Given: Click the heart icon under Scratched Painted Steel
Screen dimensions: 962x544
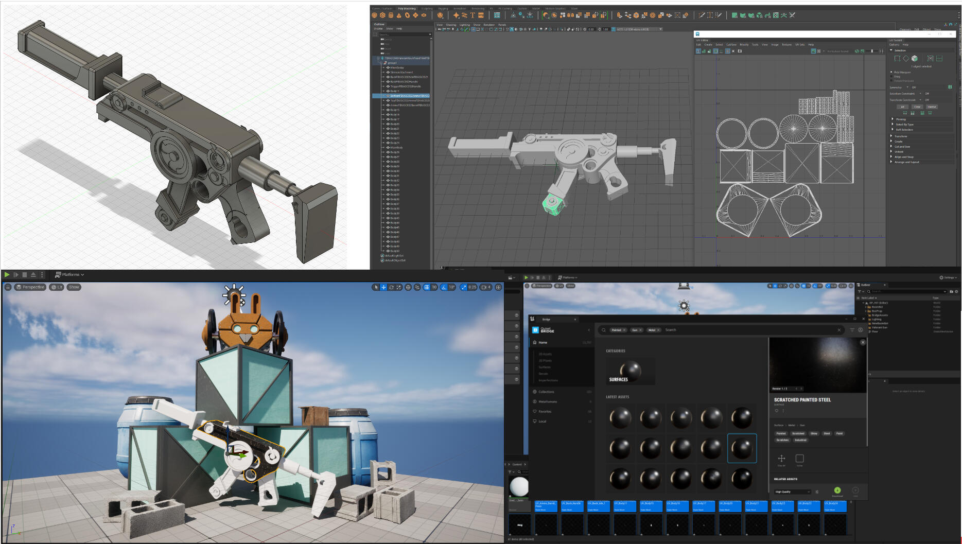Looking at the screenshot, I should [777, 411].
